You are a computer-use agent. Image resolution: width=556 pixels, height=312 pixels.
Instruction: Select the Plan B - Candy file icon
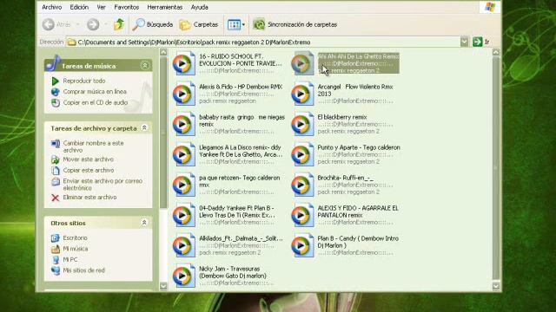tap(302, 245)
